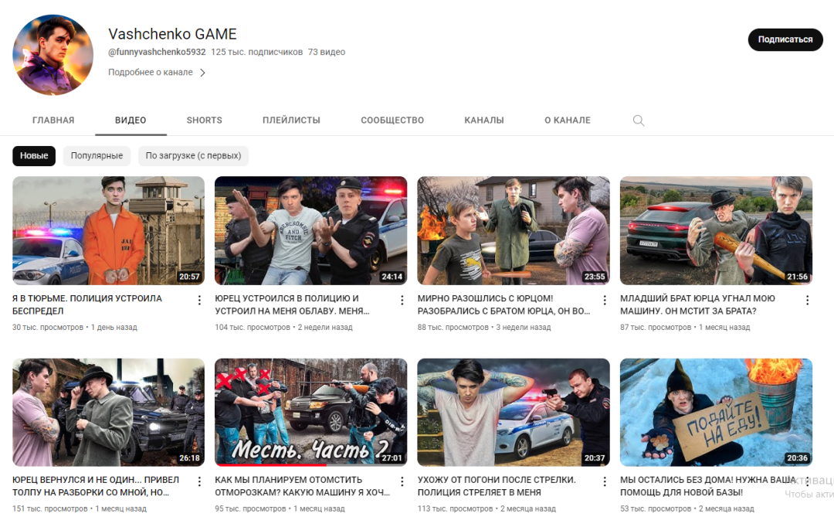Open the Подайте на еду thumbnail video
The image size is (834, 517).
click(x=716, y=412)
